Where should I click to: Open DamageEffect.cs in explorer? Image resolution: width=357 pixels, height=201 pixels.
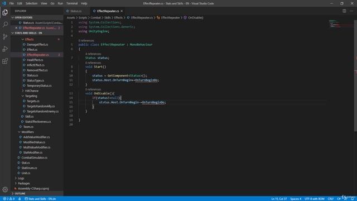tap(37, 45)
